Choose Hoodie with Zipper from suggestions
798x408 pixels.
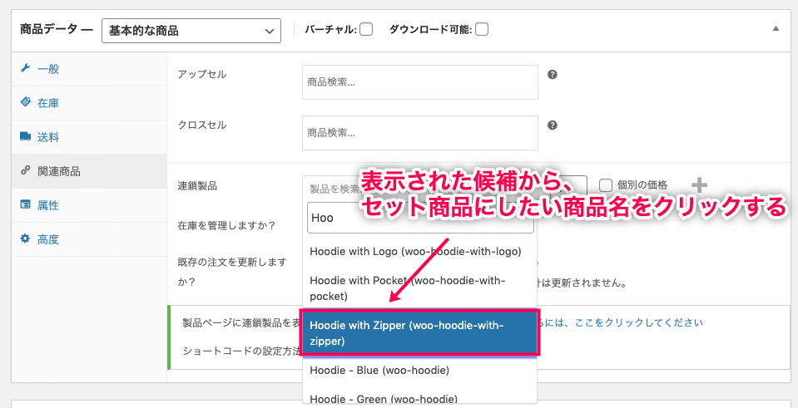coord(420,333)
